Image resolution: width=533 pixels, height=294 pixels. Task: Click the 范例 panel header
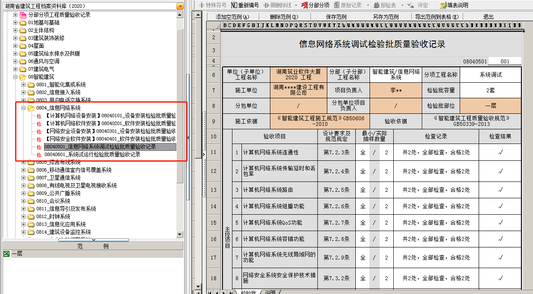click(x=93, y=246)
